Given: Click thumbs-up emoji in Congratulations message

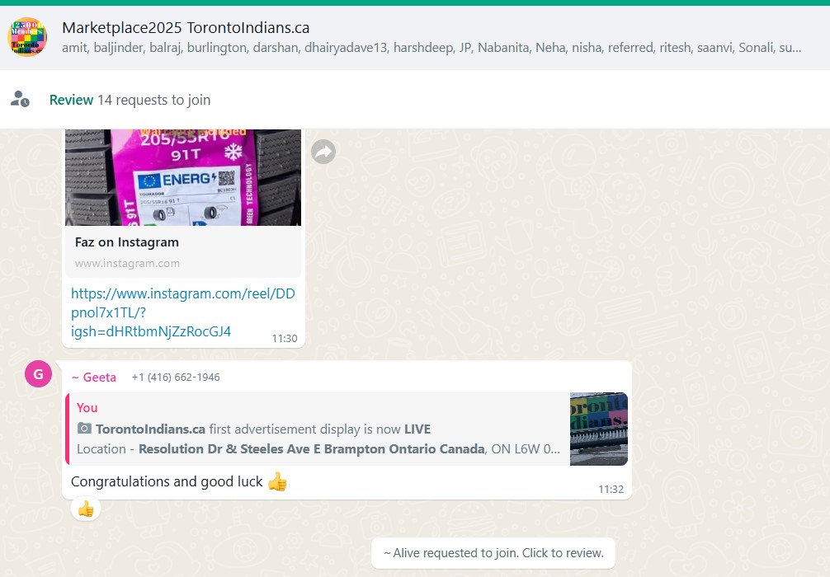Looking at the screenshot, I should pos(277,481).
